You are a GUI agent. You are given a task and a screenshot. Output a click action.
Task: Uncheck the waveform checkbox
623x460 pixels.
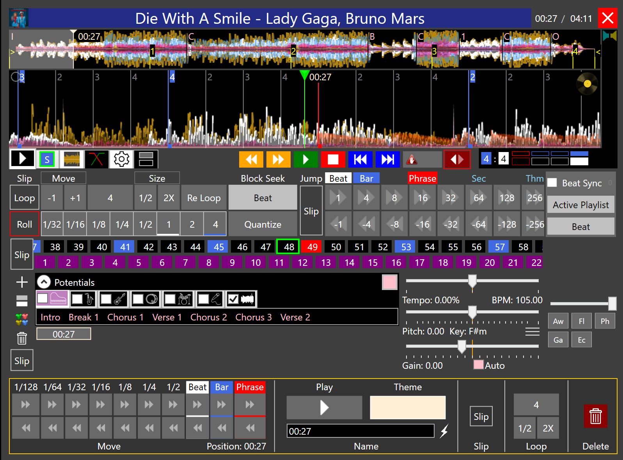pos(233,299)
